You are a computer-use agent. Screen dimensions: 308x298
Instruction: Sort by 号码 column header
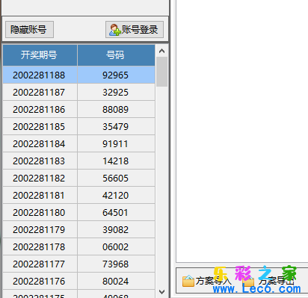coord(116,55)
